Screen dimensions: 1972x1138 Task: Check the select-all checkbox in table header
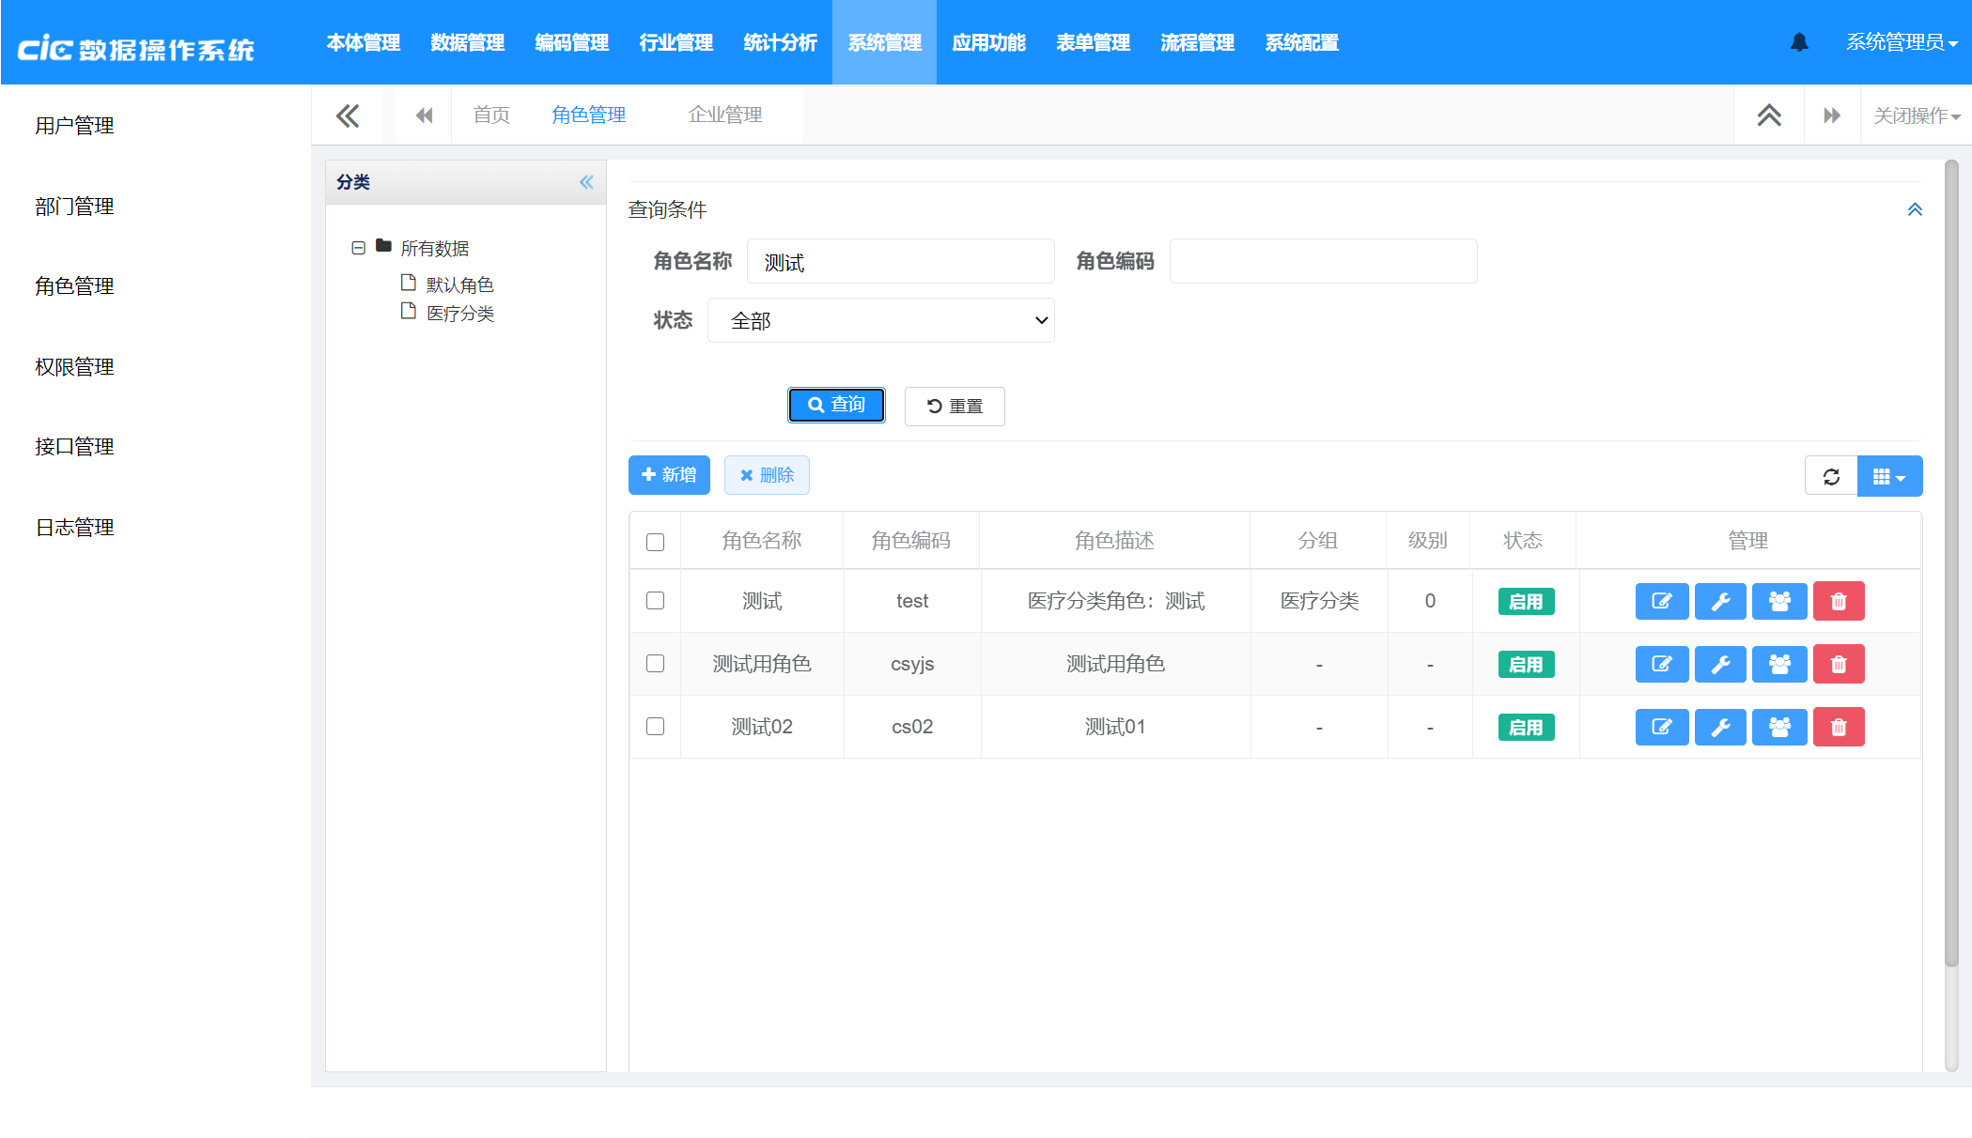656,542
